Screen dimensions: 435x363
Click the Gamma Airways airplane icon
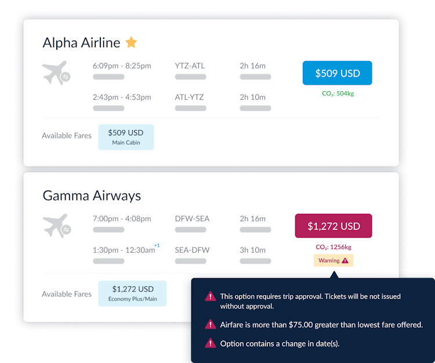click(57, 225)
